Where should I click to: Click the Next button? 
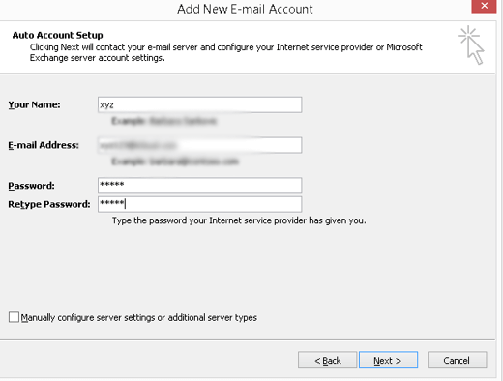tap(388, 360)
